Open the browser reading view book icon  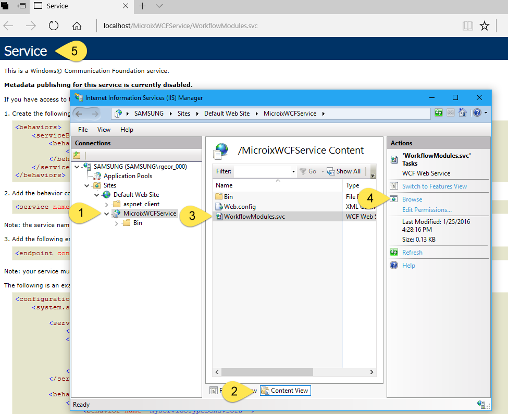point(468,26)
